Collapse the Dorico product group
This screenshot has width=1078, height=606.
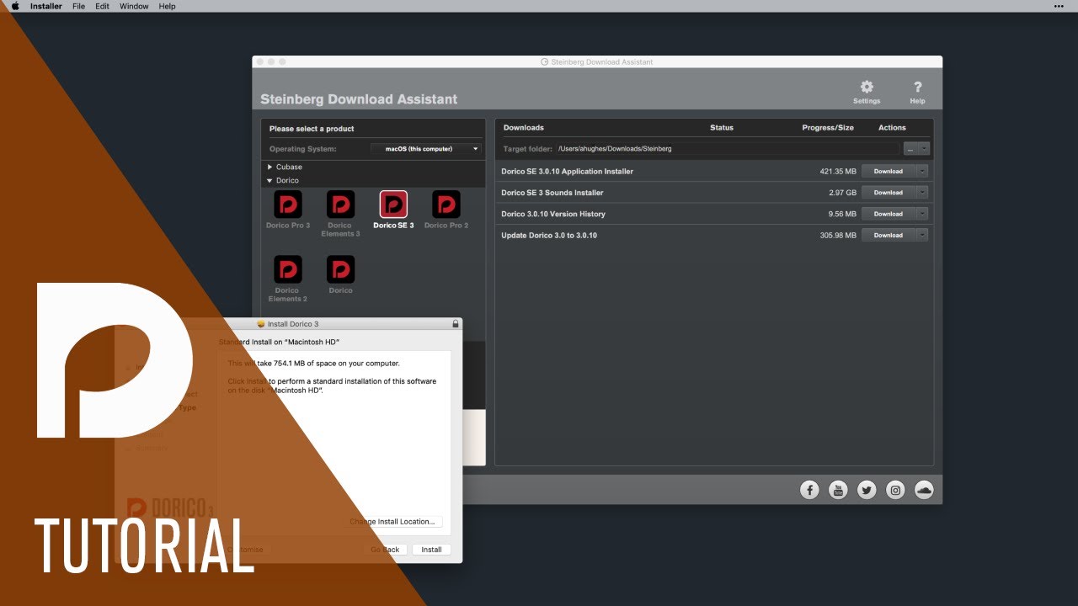[x=270, y=180]
